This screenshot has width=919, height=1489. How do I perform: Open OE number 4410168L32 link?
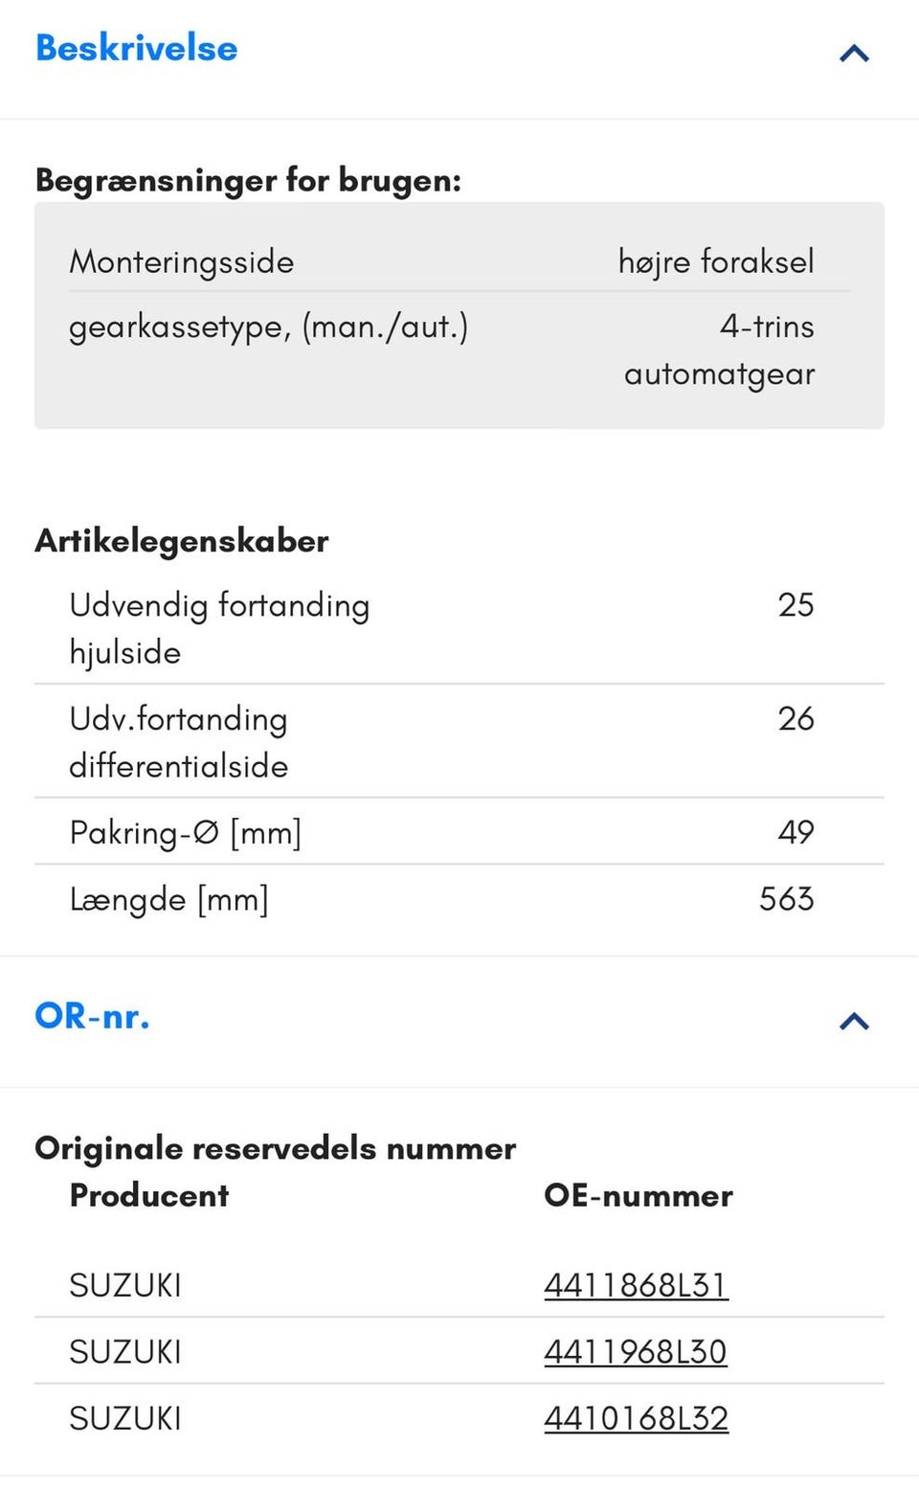(x=636, y=1418)
